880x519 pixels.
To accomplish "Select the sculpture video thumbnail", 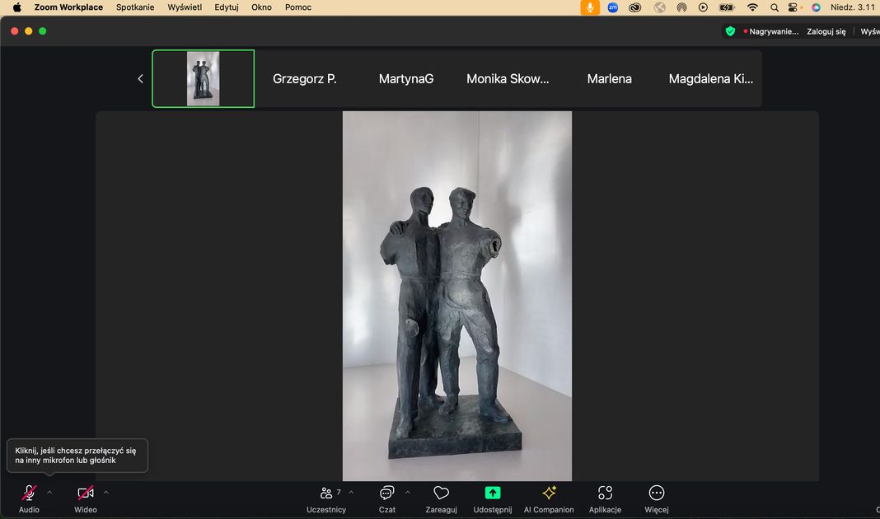I will coord(203,79).
